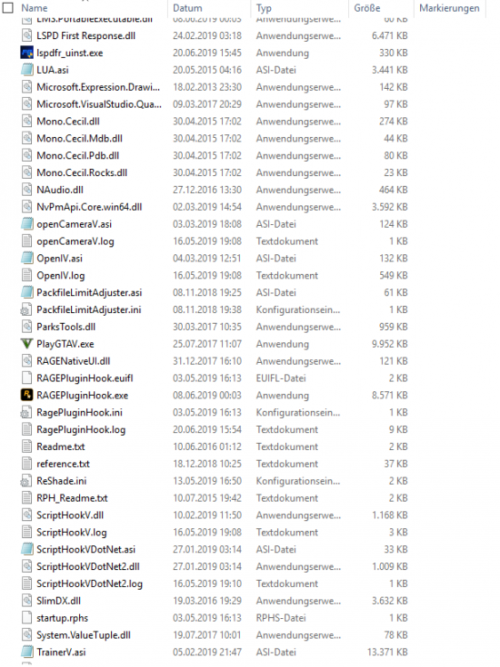Select the Mono.Cecil.Rocks.dll file name
The image size is (500, 667).
tap(82, 173)
